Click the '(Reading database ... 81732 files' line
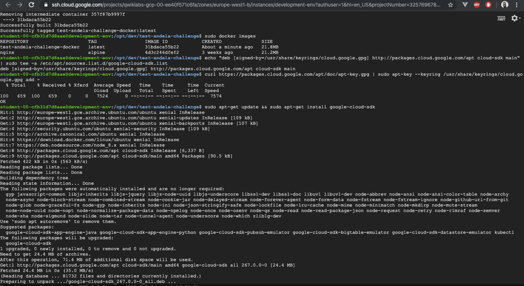The width and height of the screenshot is (524, 286). pyautogui.click(x=101, y=276)
